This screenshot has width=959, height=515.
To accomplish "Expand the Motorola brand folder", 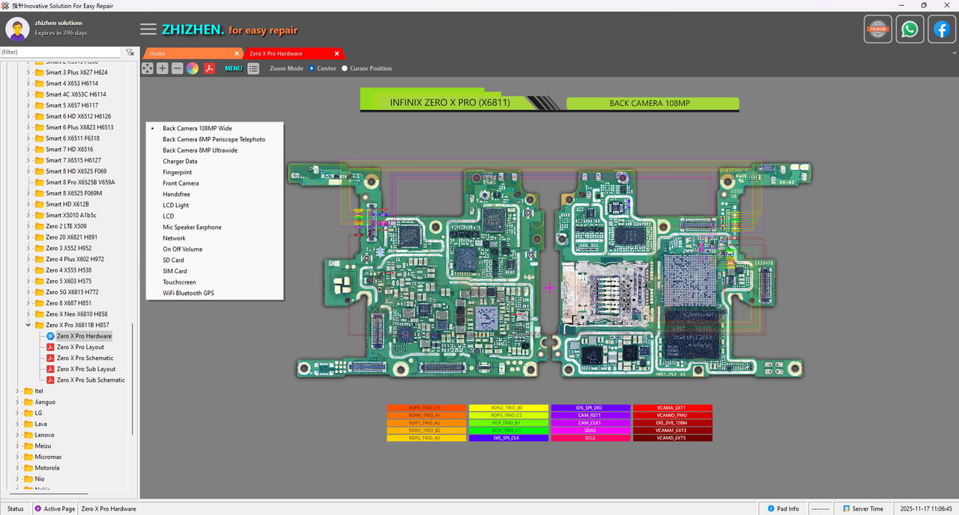I will pyautogui.click(x=18, y=468).
